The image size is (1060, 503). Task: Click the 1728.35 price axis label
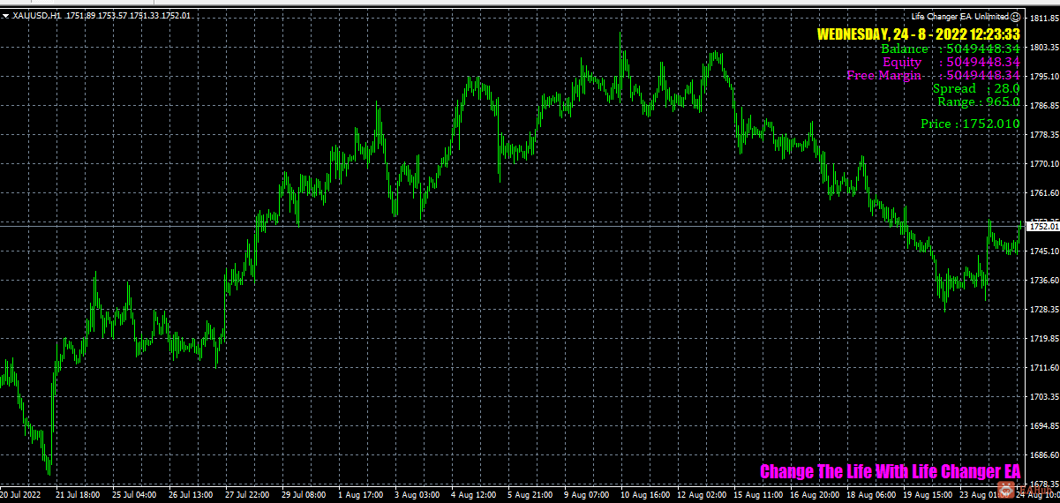(1043, 309)
